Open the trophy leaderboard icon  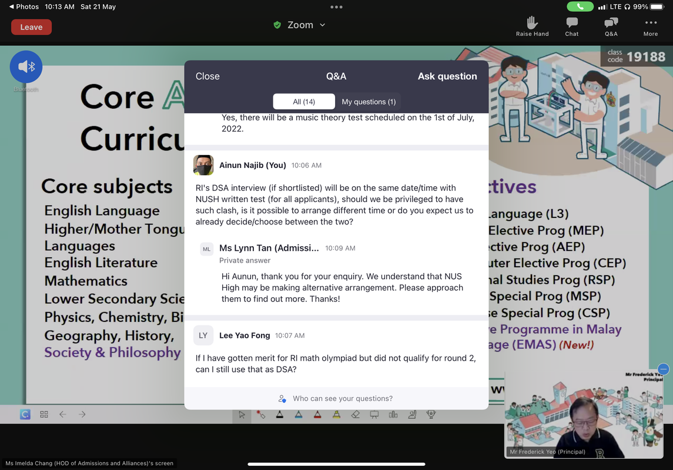click(x=431, y=414)
